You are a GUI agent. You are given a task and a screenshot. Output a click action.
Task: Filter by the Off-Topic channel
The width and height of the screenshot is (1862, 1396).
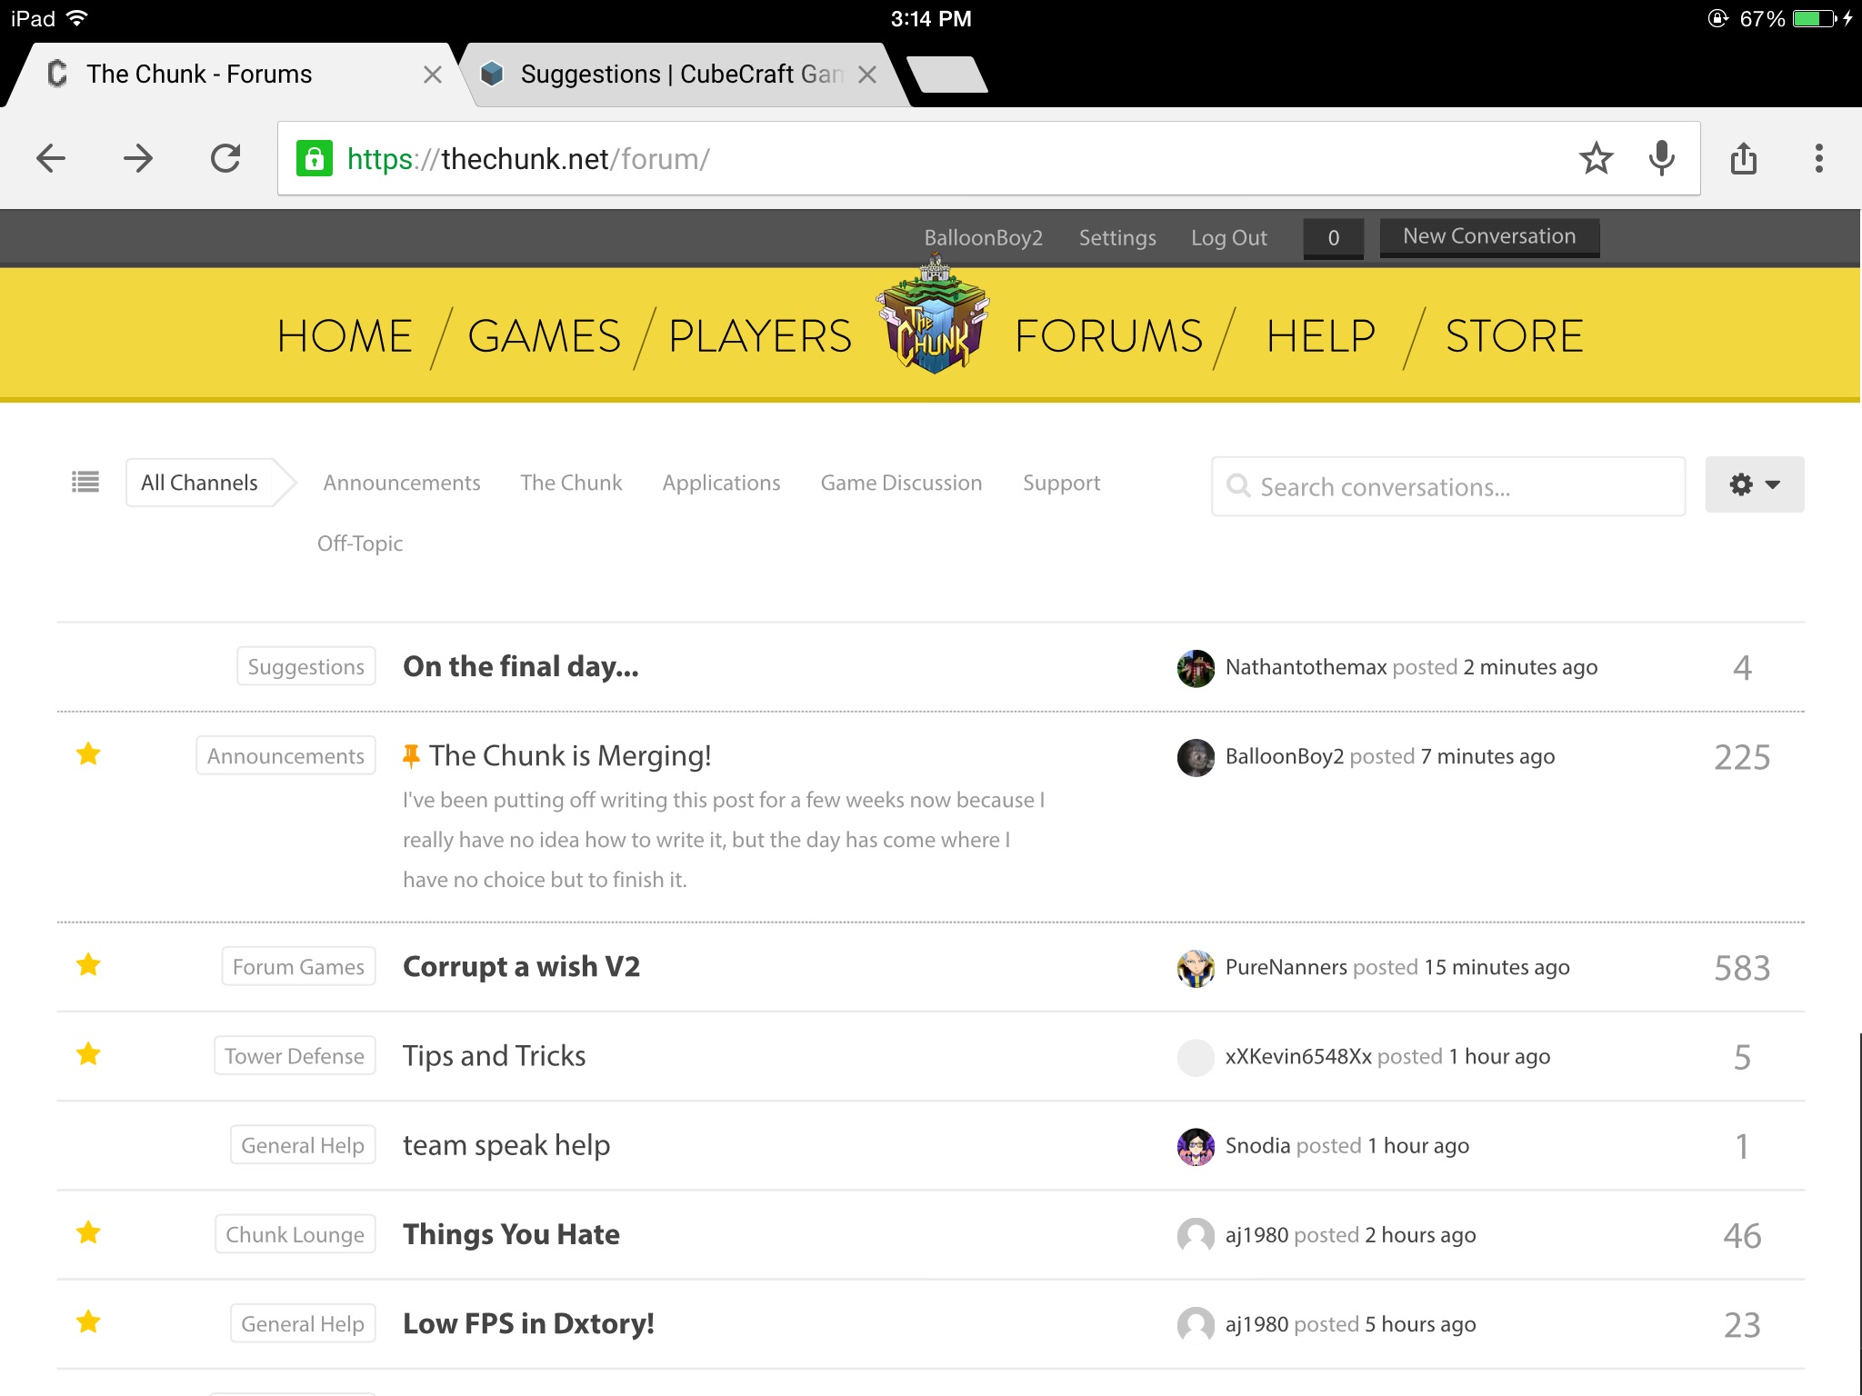360,543
